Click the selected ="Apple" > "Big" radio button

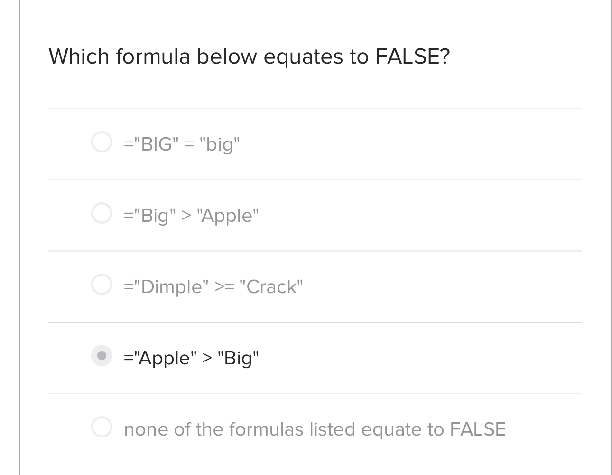click(102, 355)
